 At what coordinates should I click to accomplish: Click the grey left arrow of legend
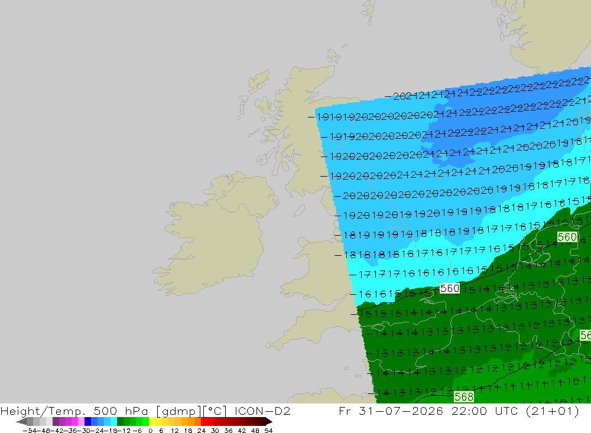(21, 421)
